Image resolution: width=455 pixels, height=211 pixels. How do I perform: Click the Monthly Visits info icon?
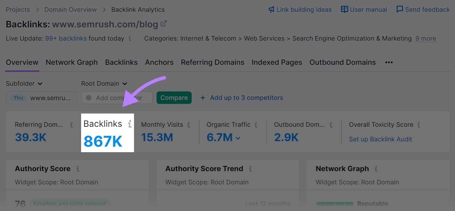click(189, 125)
